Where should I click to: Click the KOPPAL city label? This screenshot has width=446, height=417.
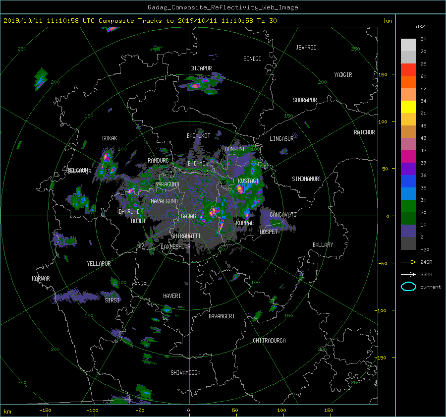point(245,223)
